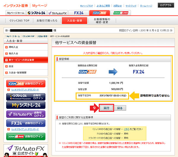Select the 入出金・振替 submenu item
Viewport: 178px width, 157px height.
(x=74, y=21)
